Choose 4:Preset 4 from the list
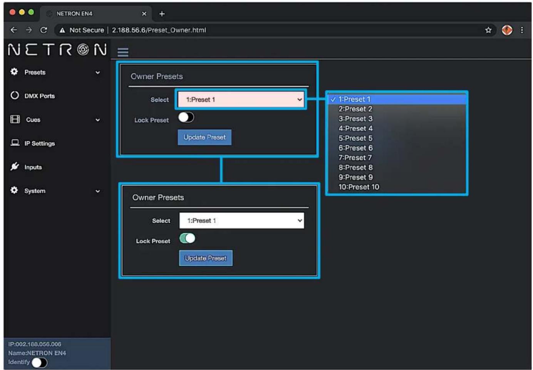This screenshot has width=533, height=370. pos(397,128)
